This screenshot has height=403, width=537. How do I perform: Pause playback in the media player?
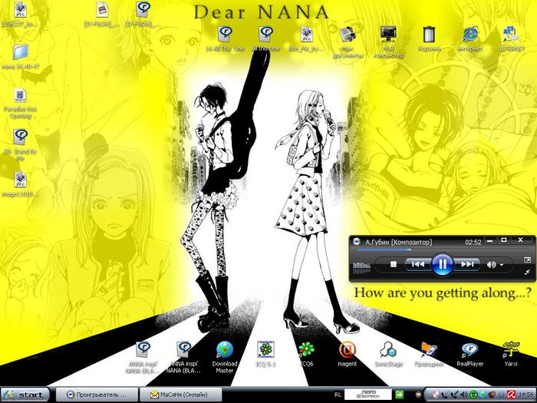(x=442, y=264)
